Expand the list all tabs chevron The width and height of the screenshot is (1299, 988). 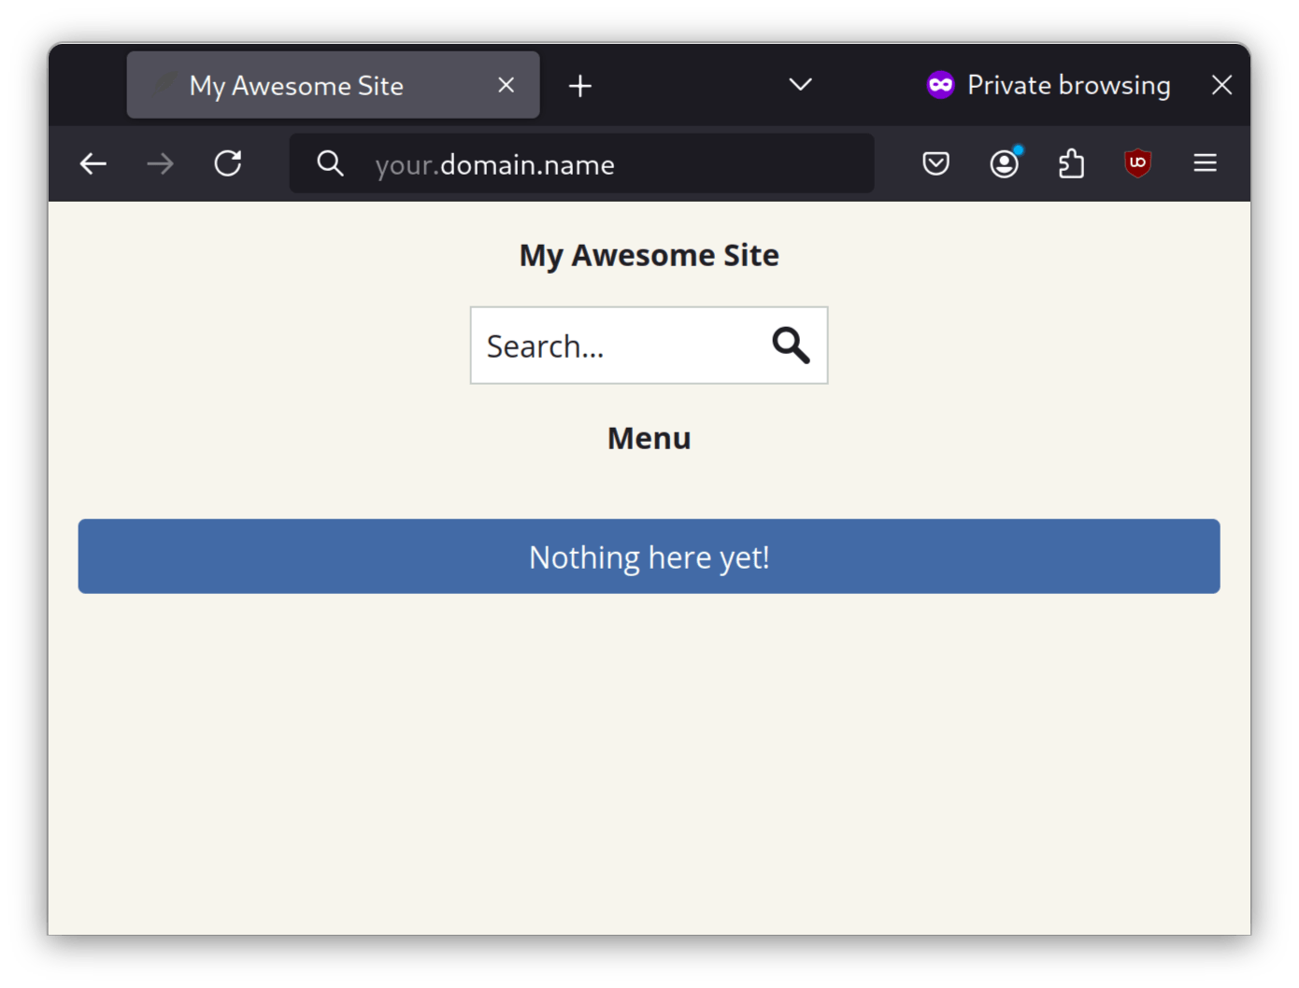pyautogui.click(x=800, y=85)
